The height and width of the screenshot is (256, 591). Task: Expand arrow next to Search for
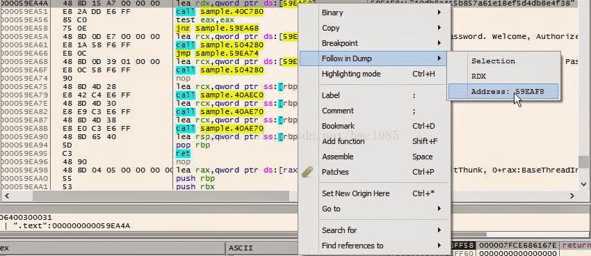pos(439,230)
